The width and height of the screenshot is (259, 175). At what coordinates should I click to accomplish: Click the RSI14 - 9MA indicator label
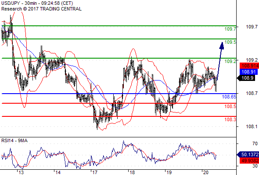(x=14, y=140)
